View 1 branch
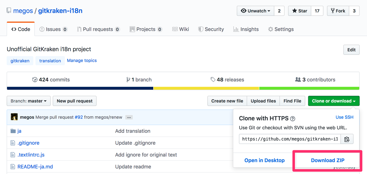 tap(139, 80)
